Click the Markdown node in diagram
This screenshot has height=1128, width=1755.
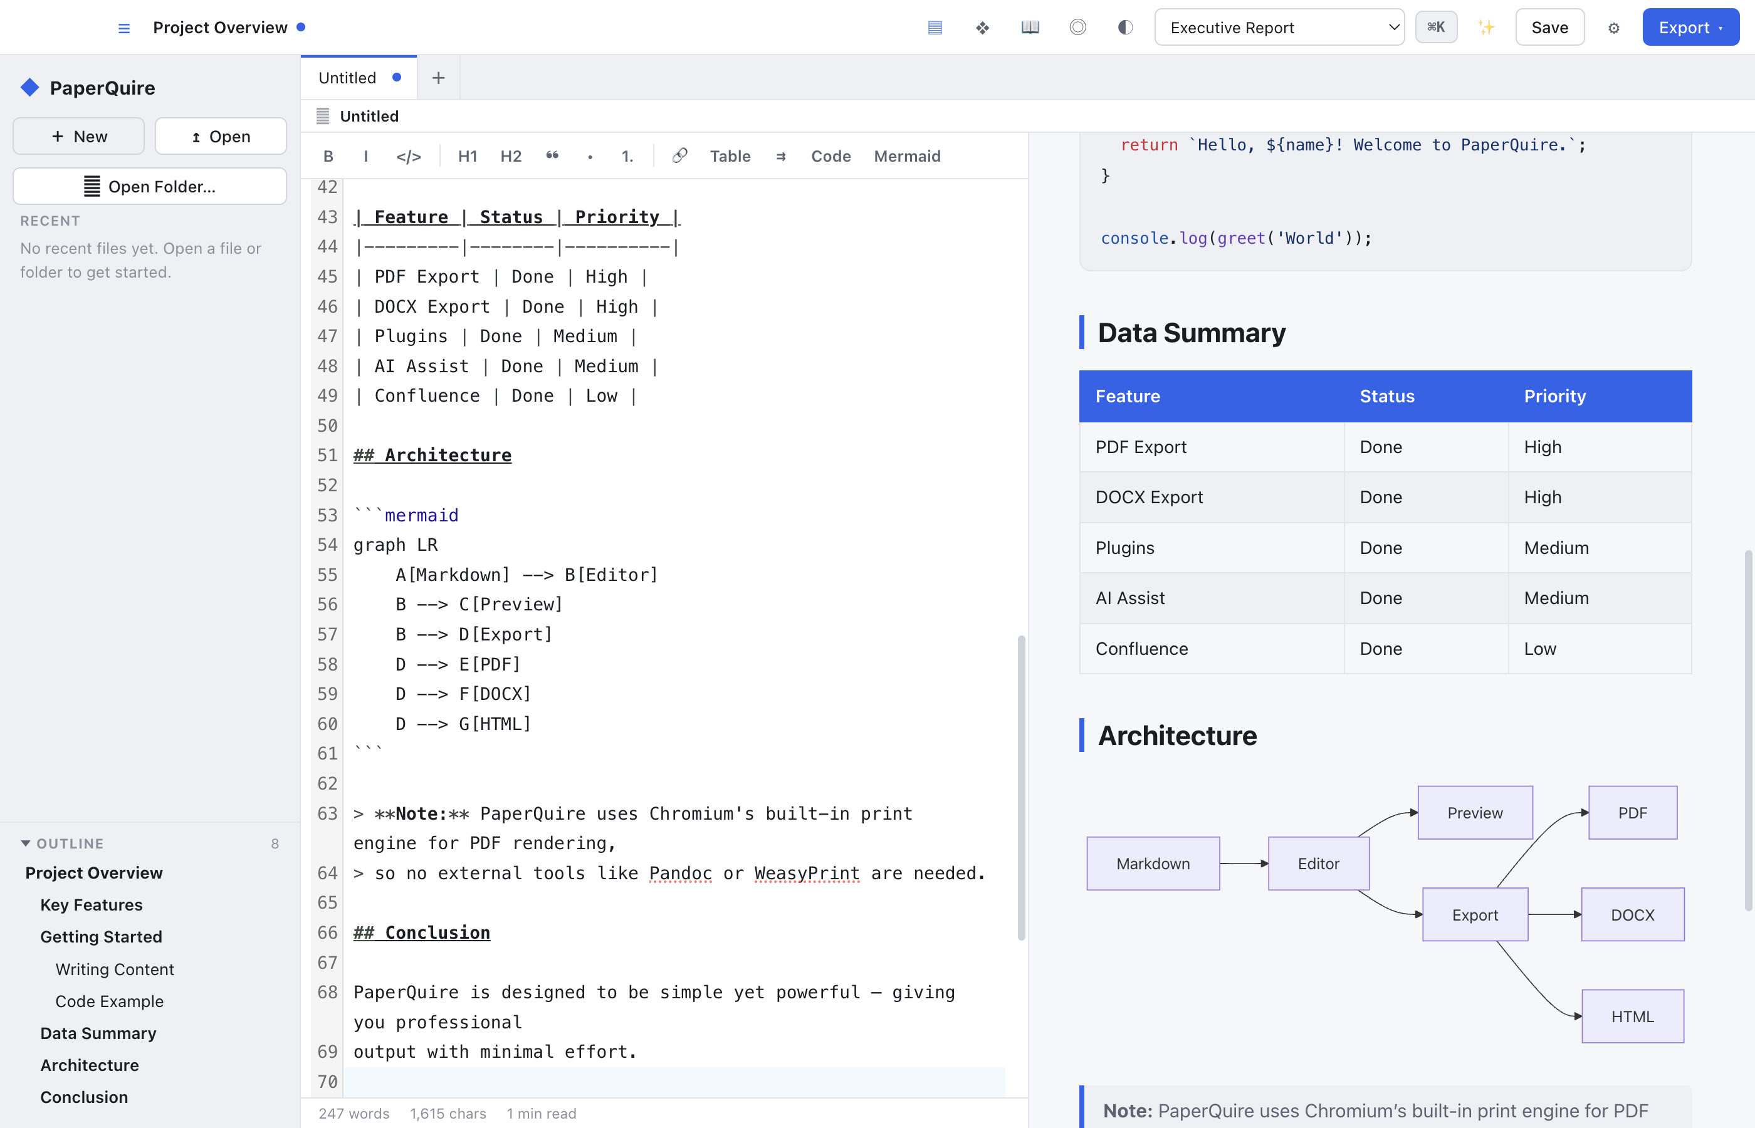(x=1153, y=864)
